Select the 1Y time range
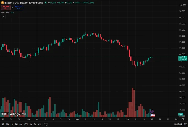Screen dimensions: 188x127 pyautogui.click(x=31, y=124)
